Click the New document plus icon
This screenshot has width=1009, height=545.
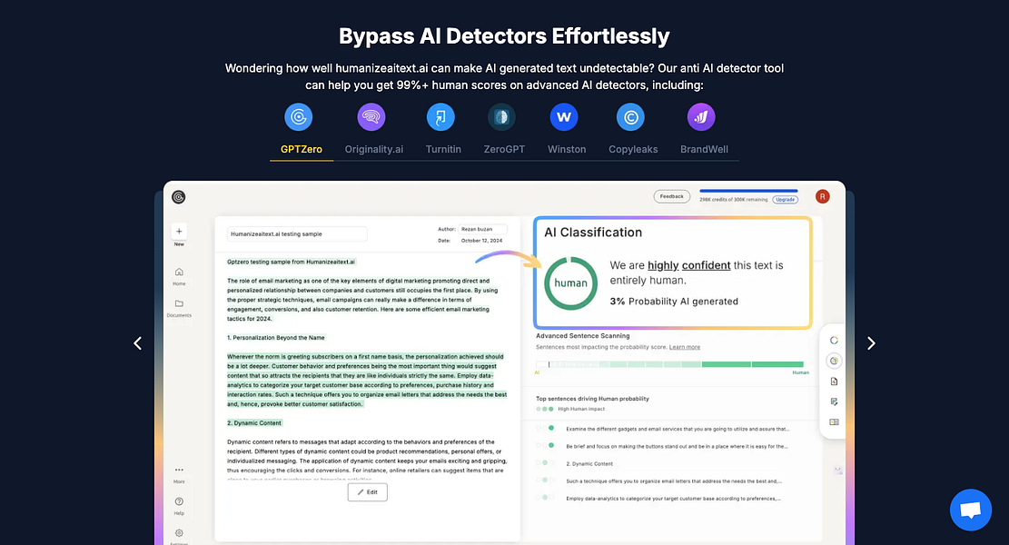(x=179, y=232)
